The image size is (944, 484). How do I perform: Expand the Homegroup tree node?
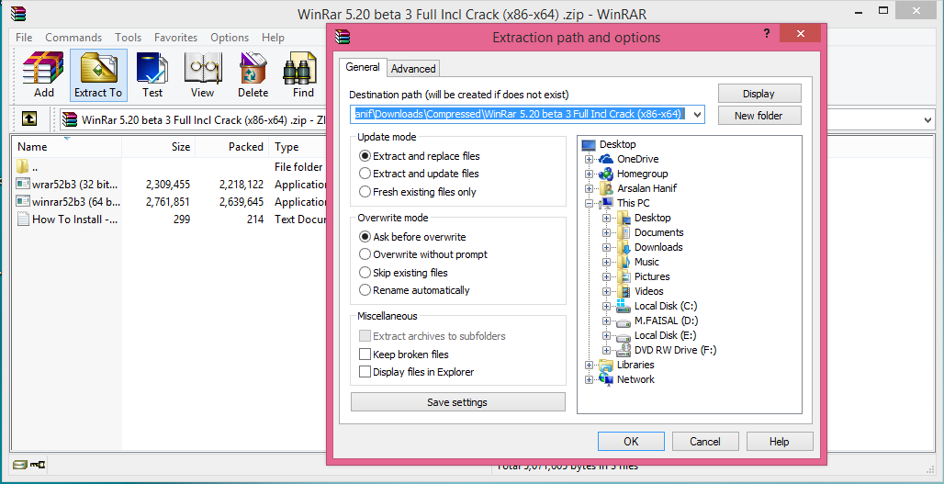589,174
